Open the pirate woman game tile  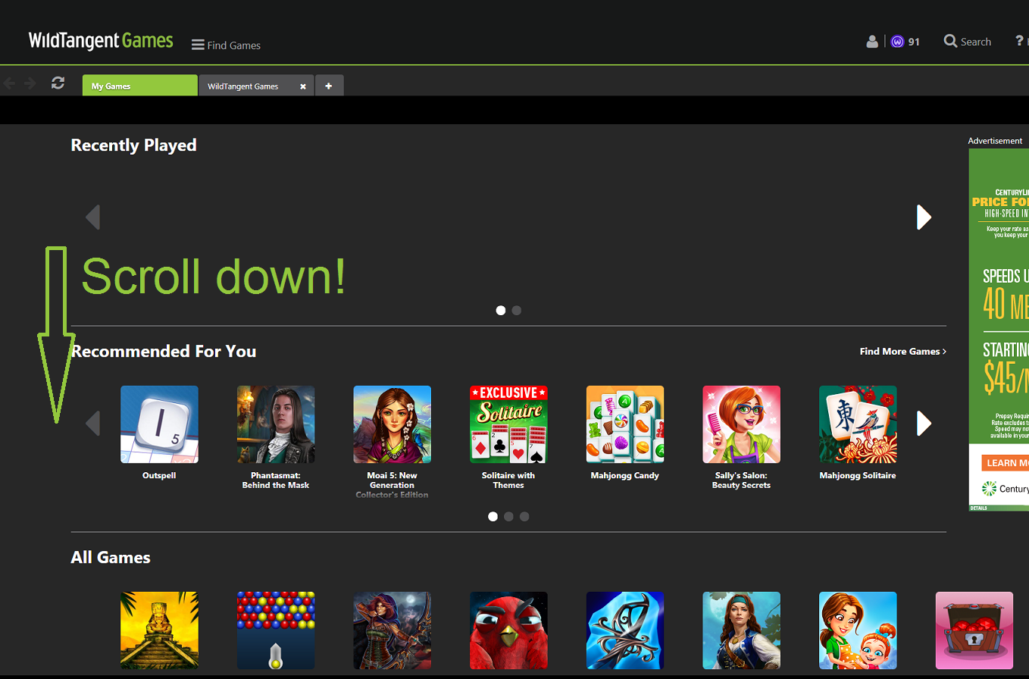[742, 630]
